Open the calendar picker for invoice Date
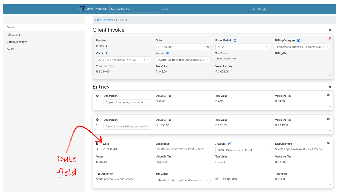The image size is (340, 196). (x=208, y=47)
